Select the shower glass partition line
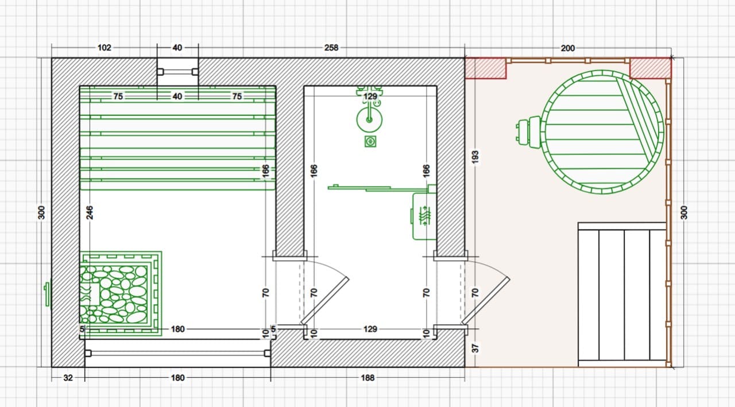 [377, 188]
